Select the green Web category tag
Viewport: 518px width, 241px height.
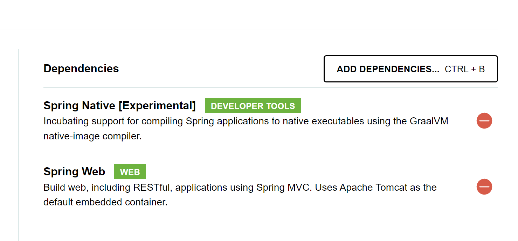(x=130, y=172)
